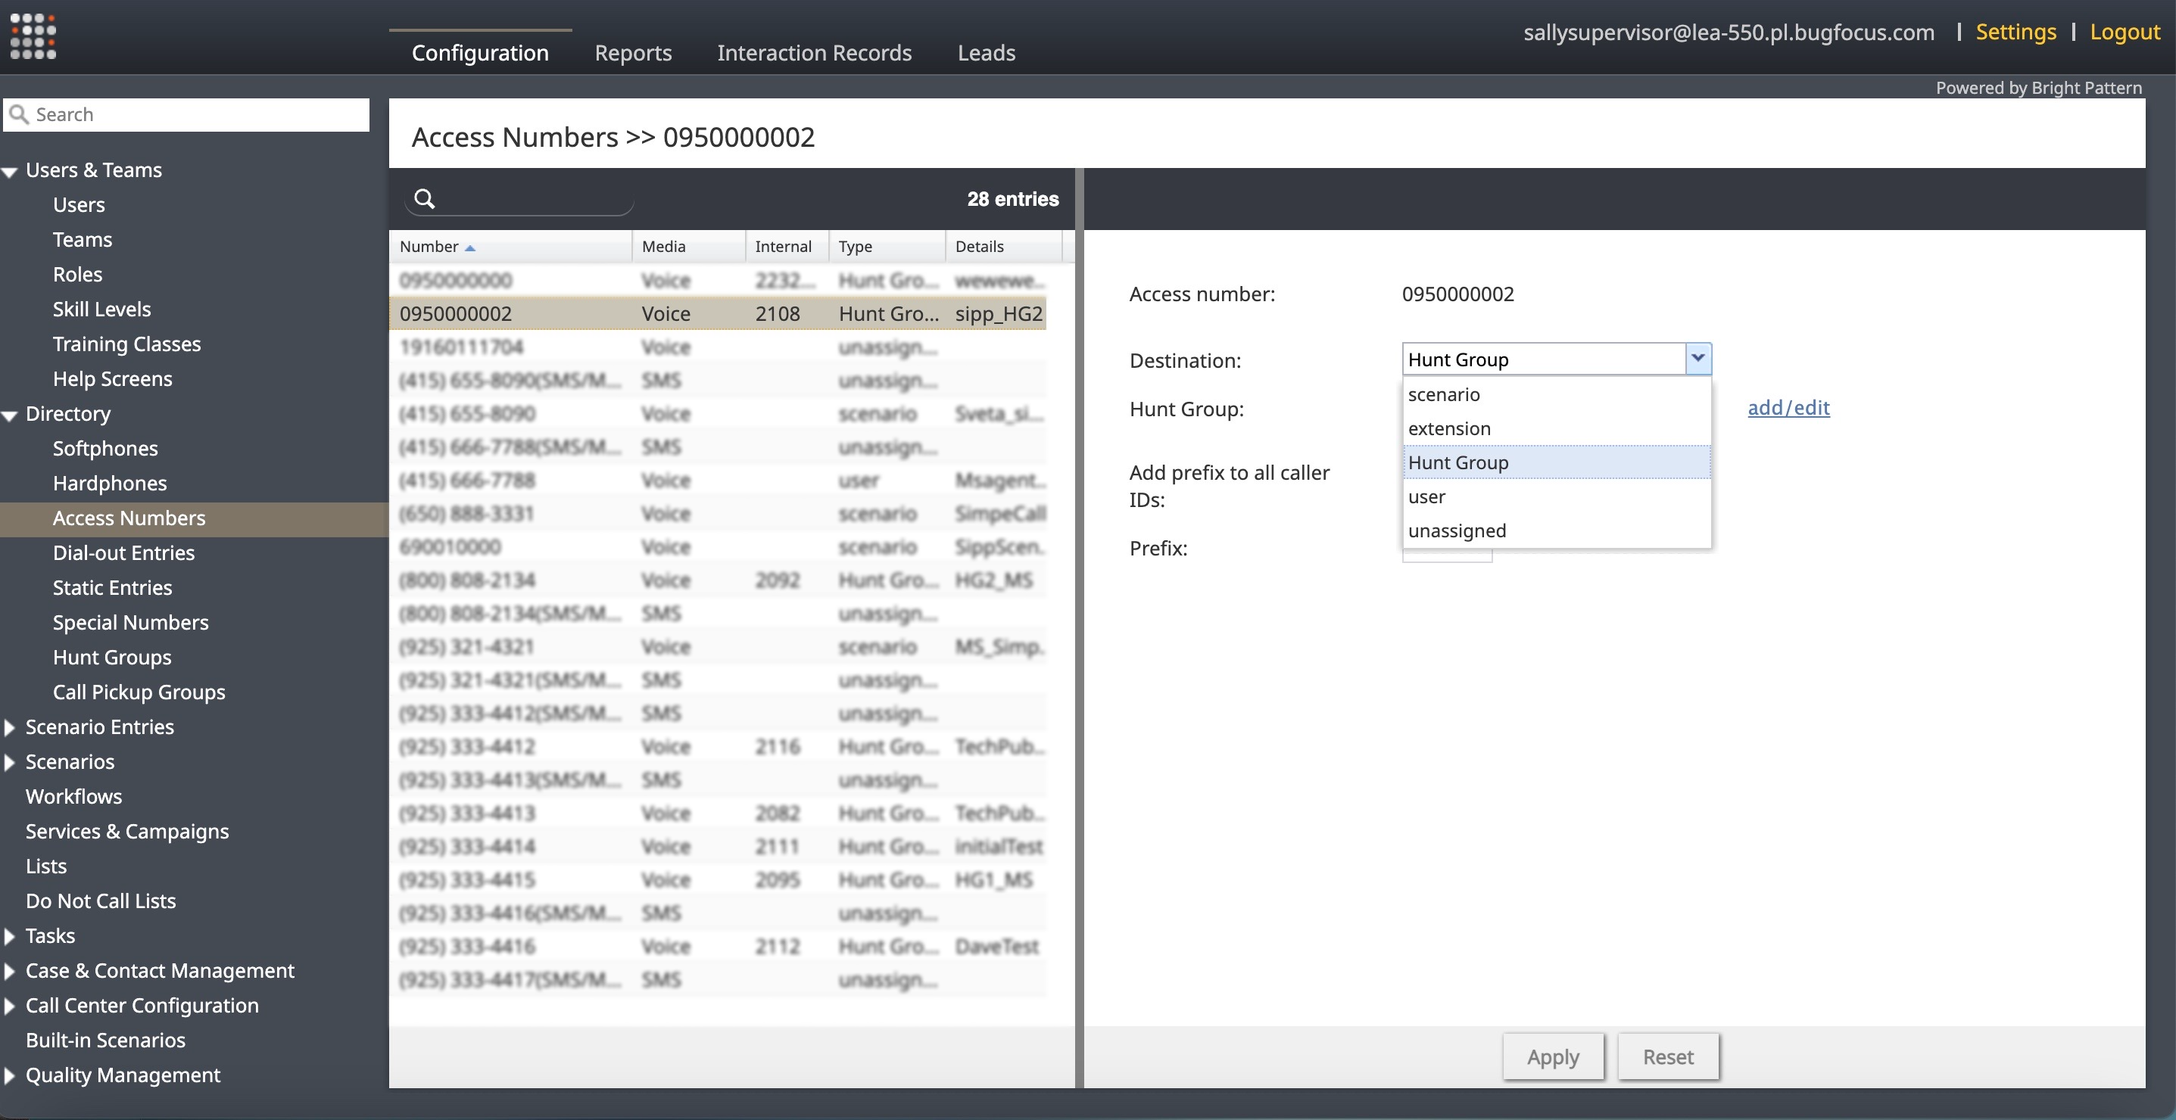Open Call Pickup Groups in the sidebar

139,691
